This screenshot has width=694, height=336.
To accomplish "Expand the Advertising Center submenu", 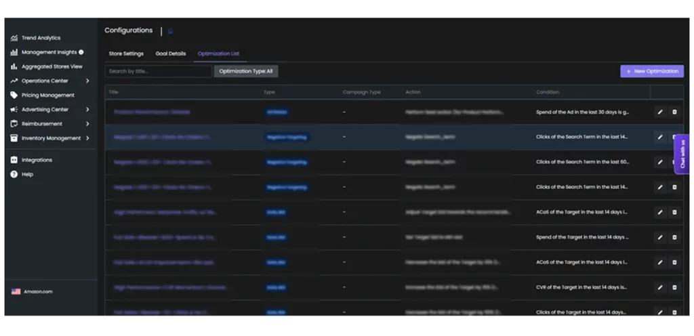I will pos(87,110).
